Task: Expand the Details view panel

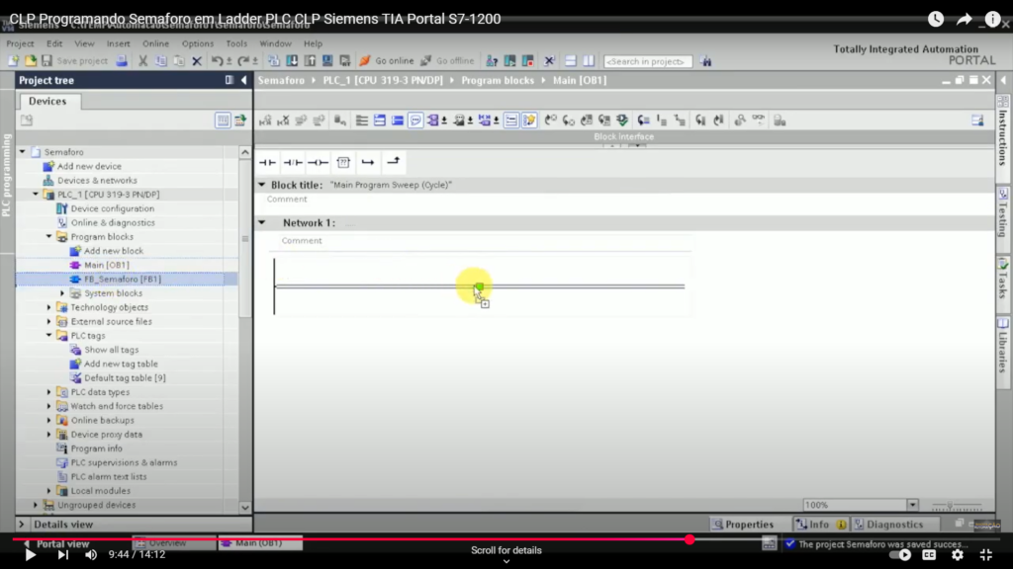Action: click(x=22, y=525)
